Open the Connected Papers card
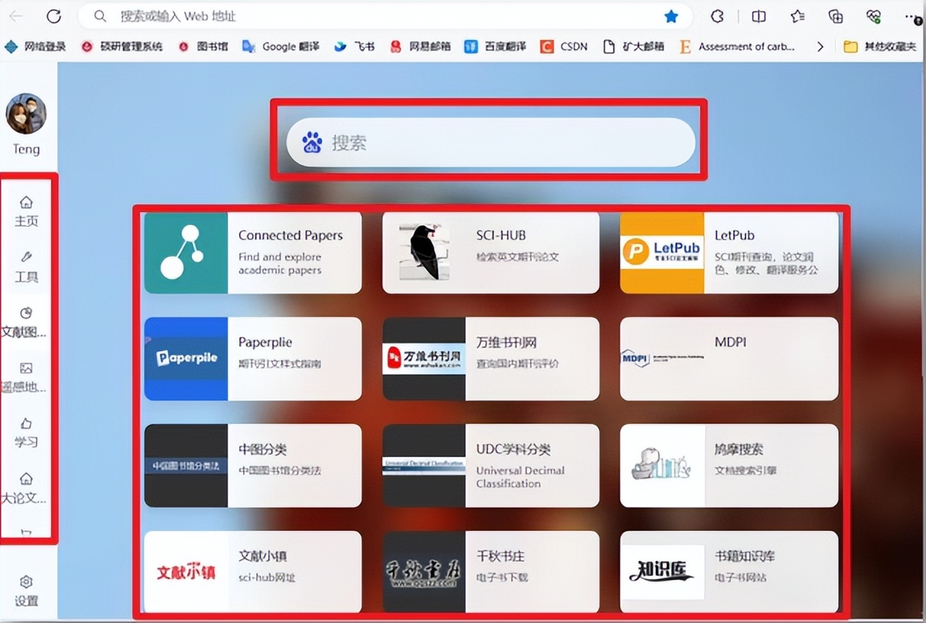This screenshot has width=926, height=623. click(253, 253)
